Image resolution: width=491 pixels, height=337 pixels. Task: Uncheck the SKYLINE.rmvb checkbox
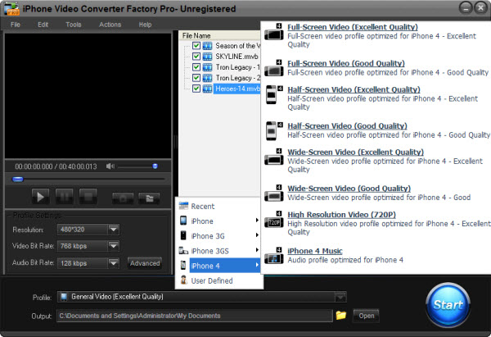[196, 57]
